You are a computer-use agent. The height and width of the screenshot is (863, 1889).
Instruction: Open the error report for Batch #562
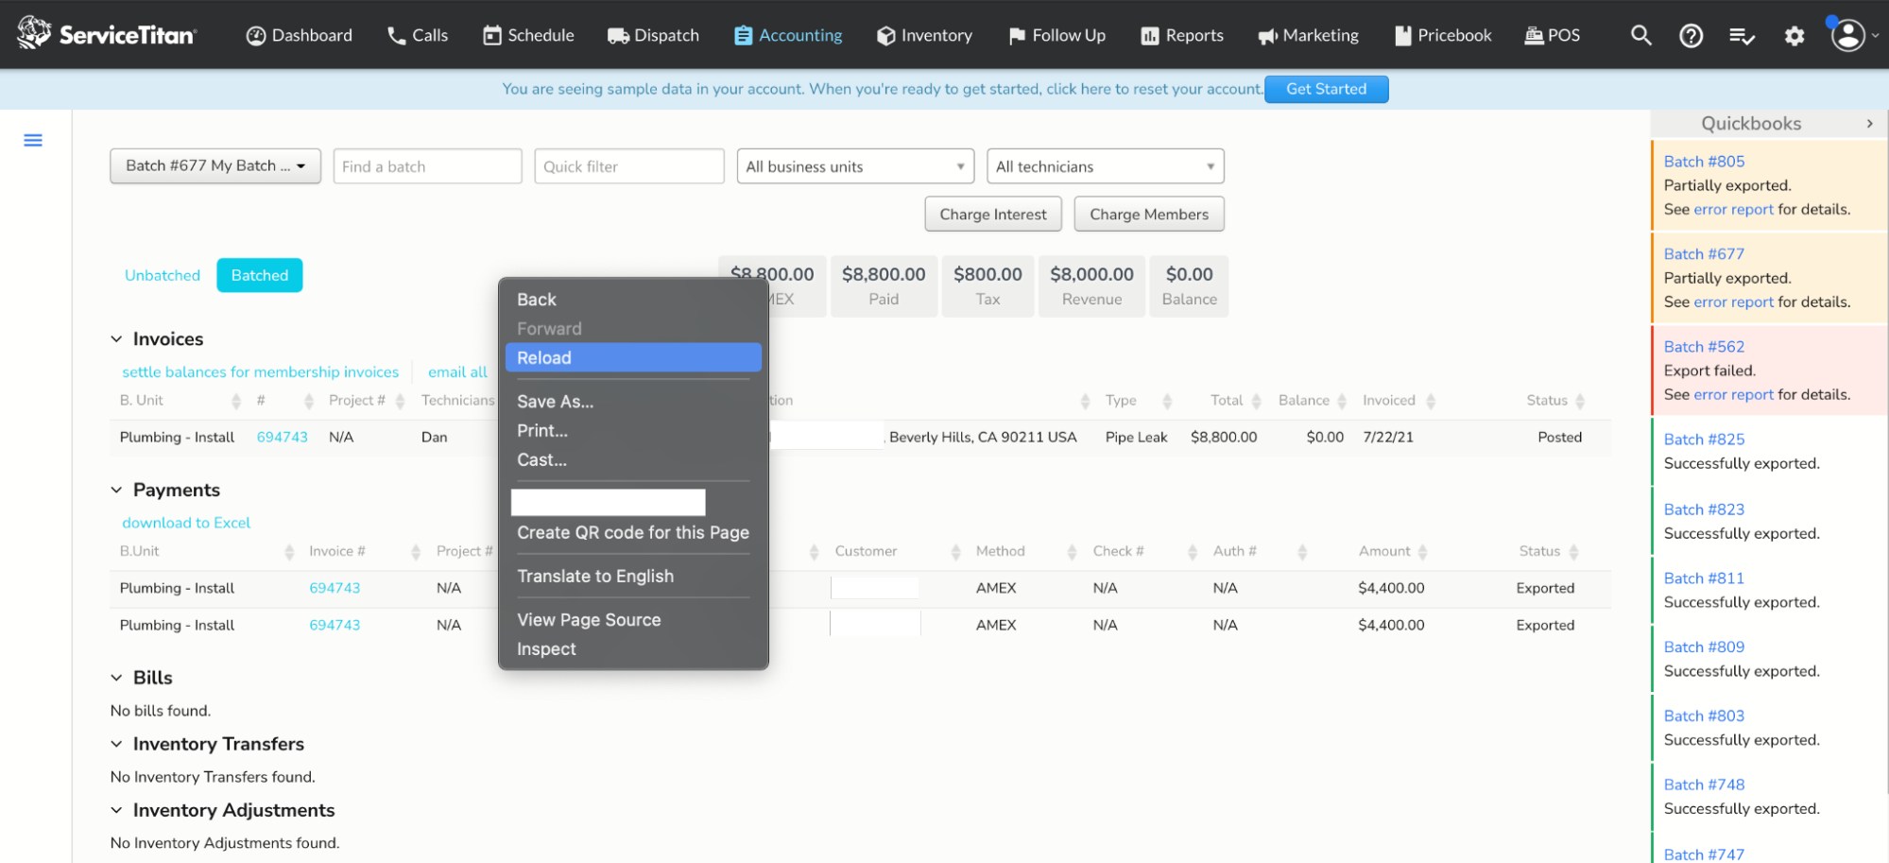coord(1733,394)
